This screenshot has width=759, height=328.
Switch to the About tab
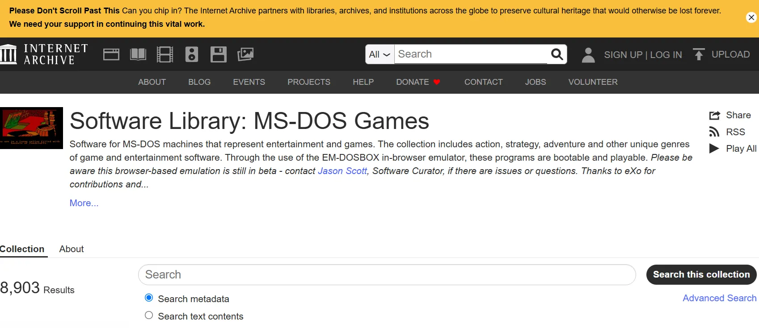72,249
